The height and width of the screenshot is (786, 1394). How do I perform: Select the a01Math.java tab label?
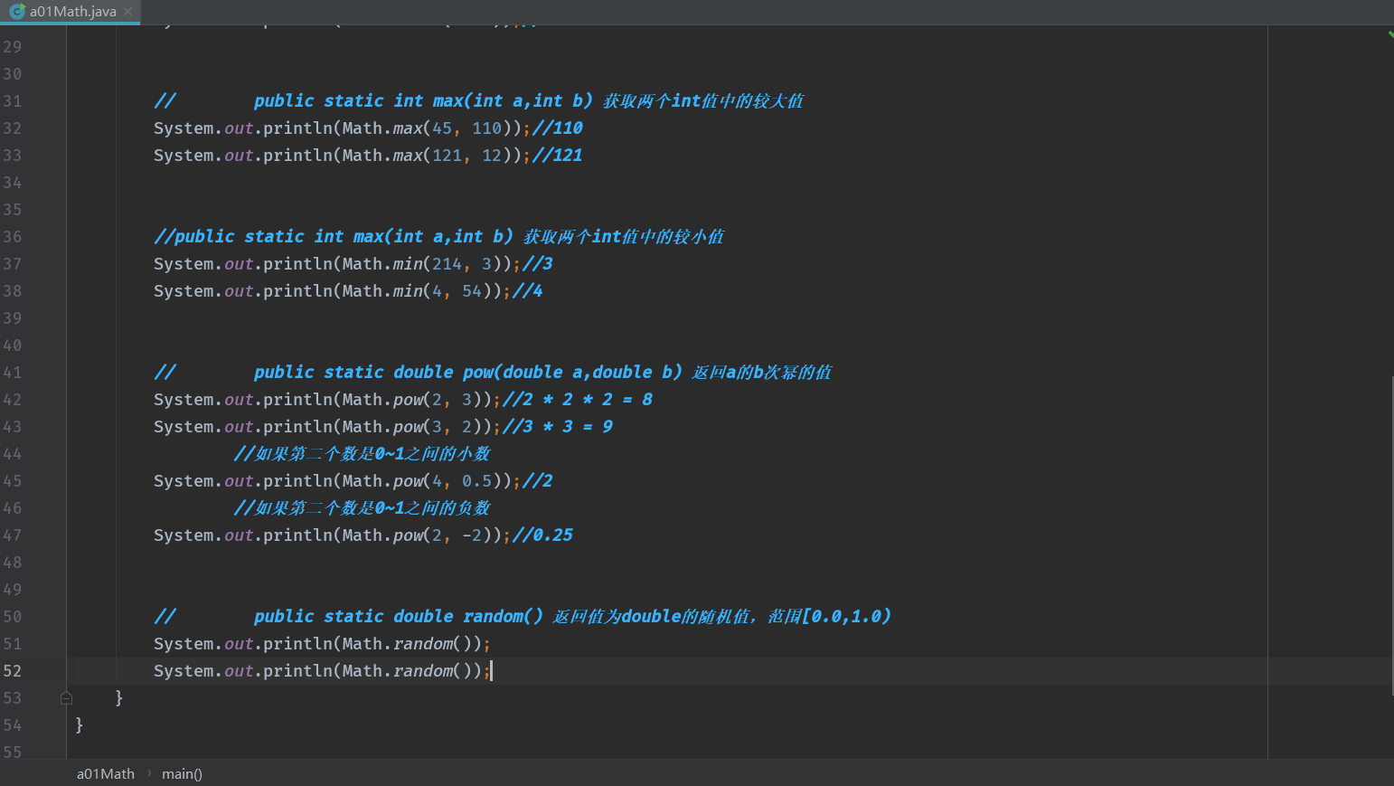coord(73,12)
